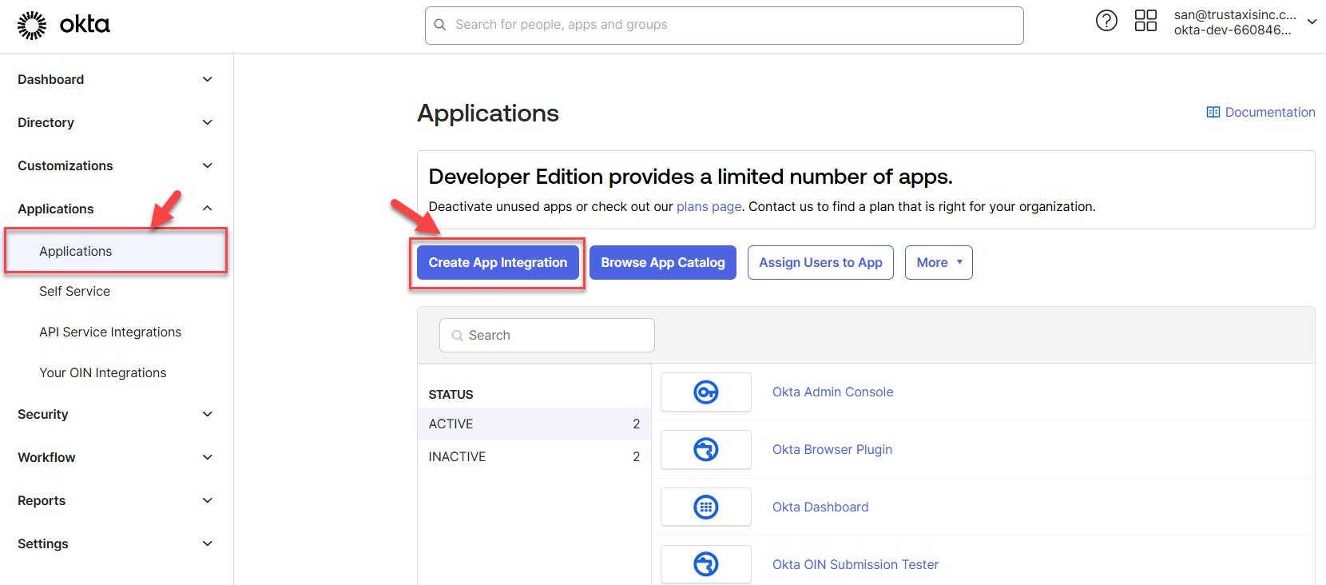Click the okta-dev-660846 org name text
Viewport: 1326px width, 585px height.
(x=1233, y=30)
